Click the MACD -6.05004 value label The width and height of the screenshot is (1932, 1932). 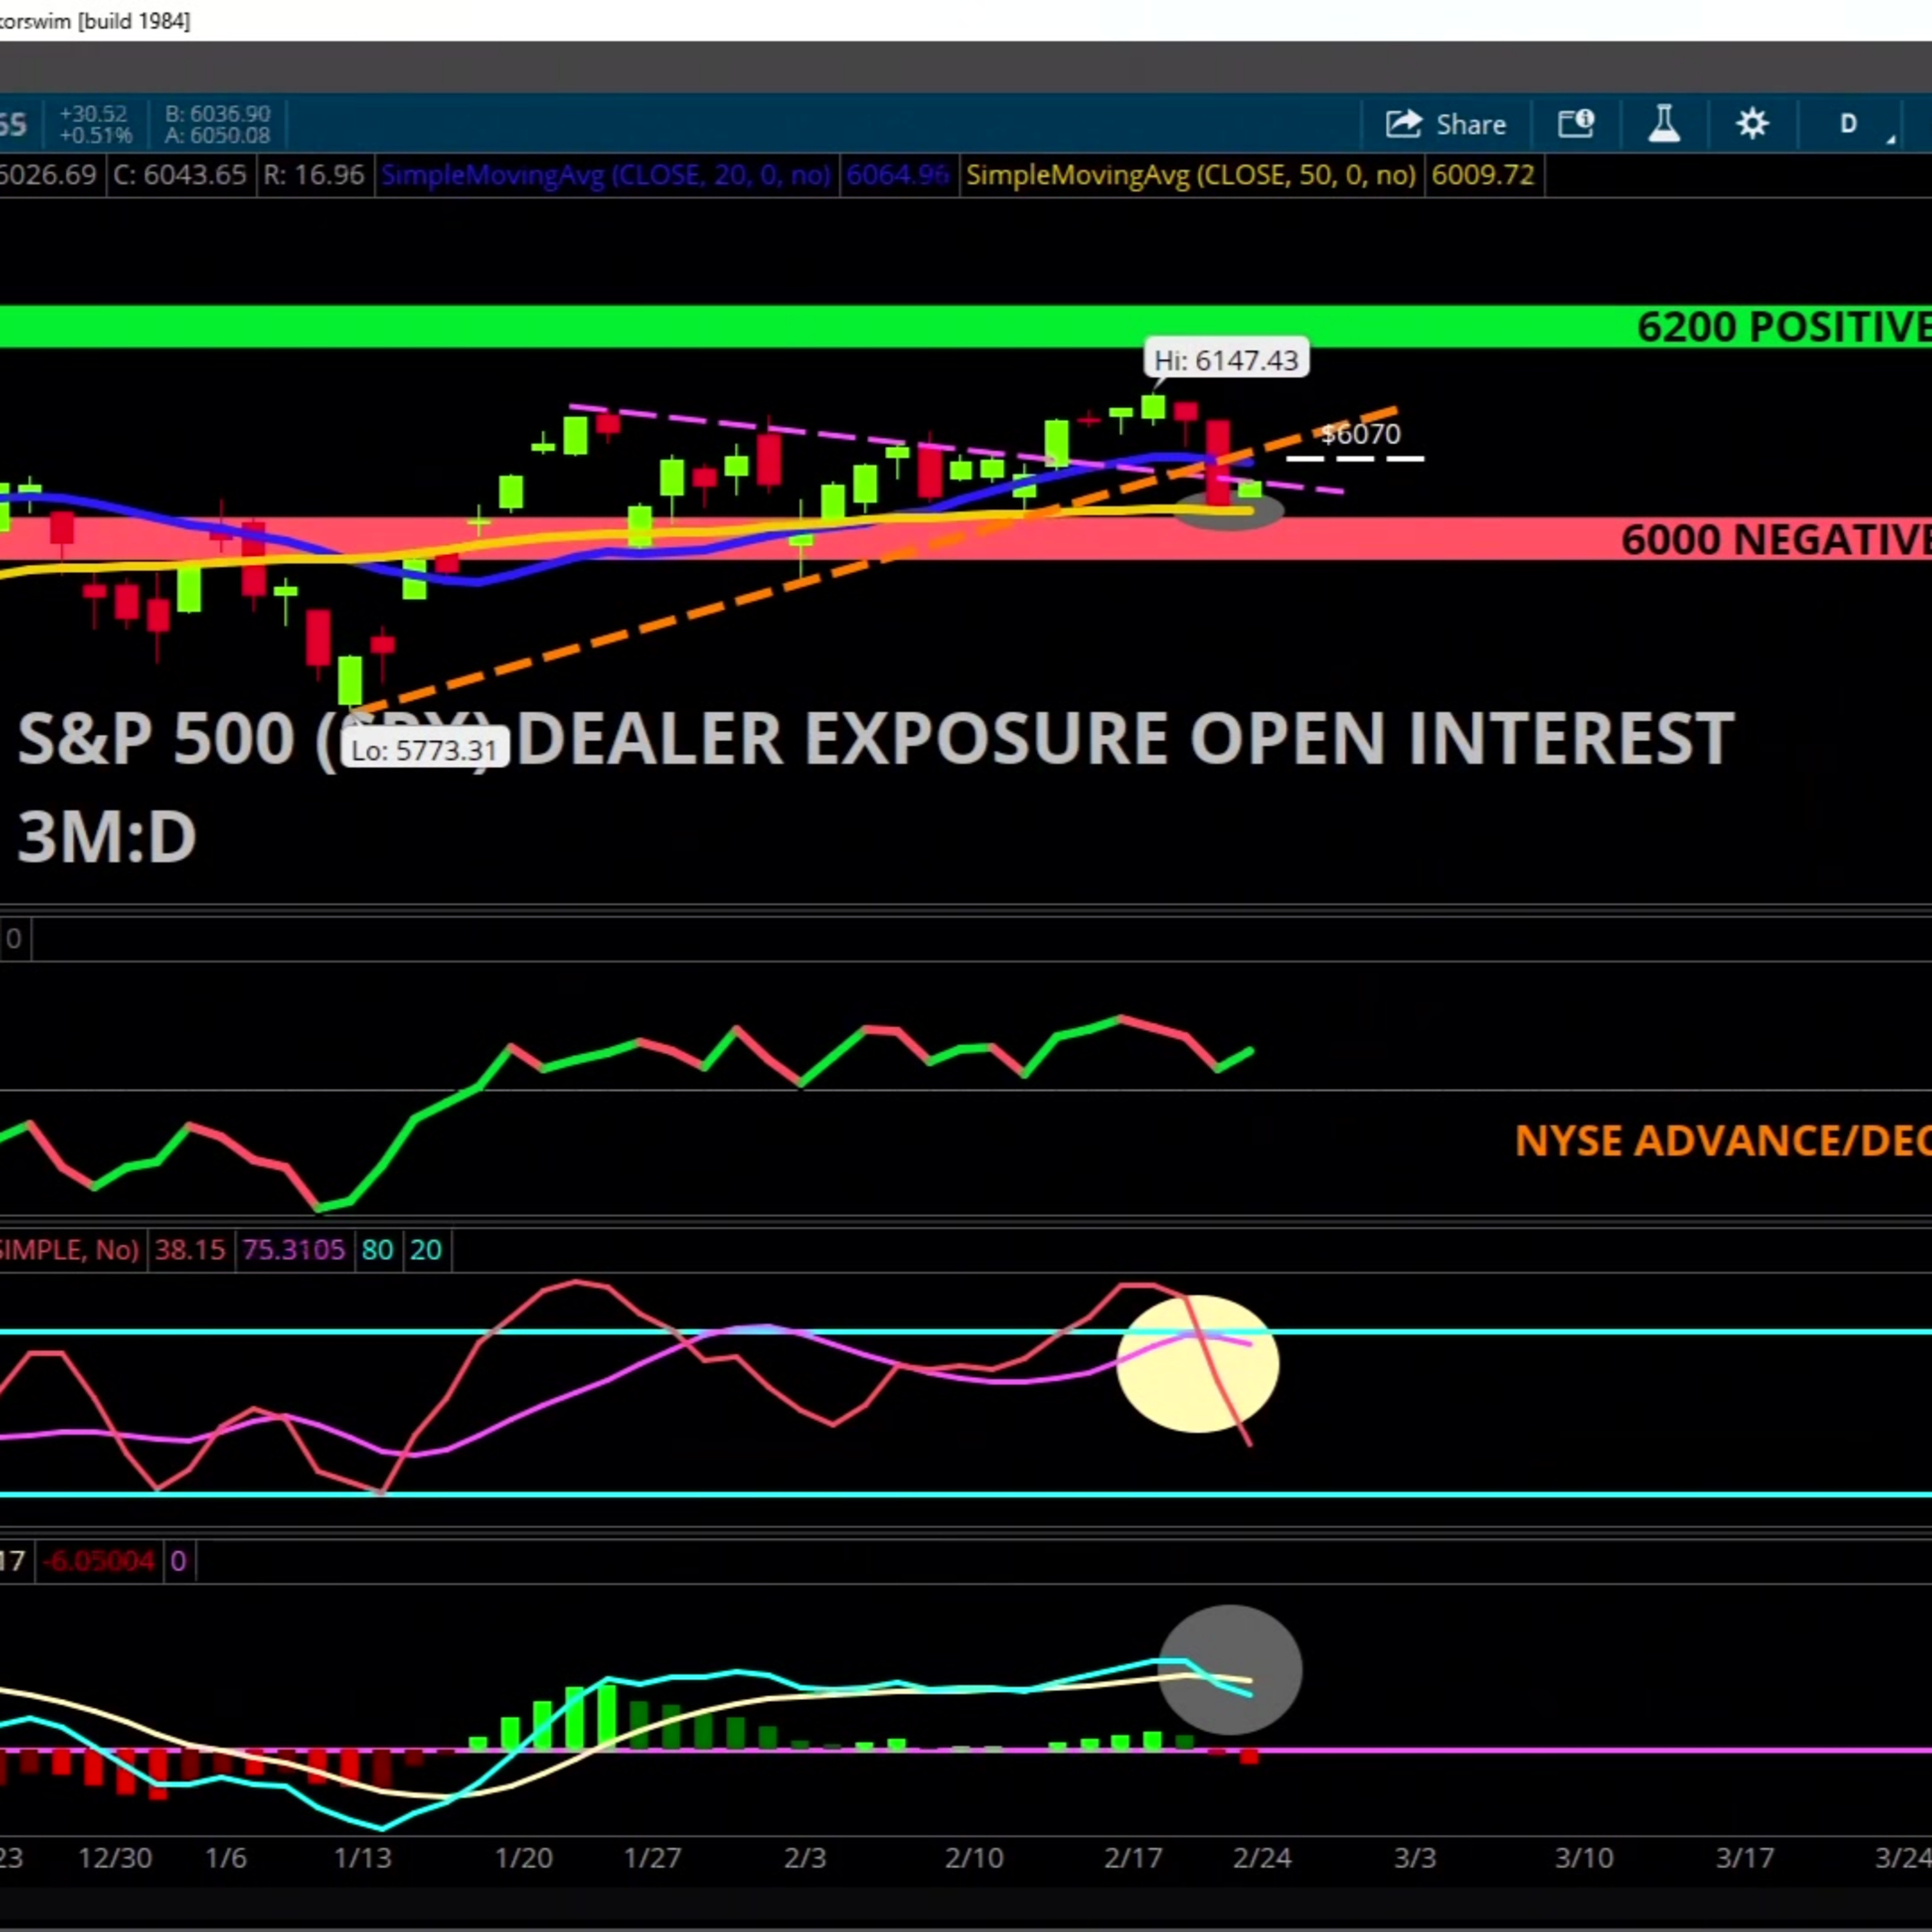[x=98, y=1561]
